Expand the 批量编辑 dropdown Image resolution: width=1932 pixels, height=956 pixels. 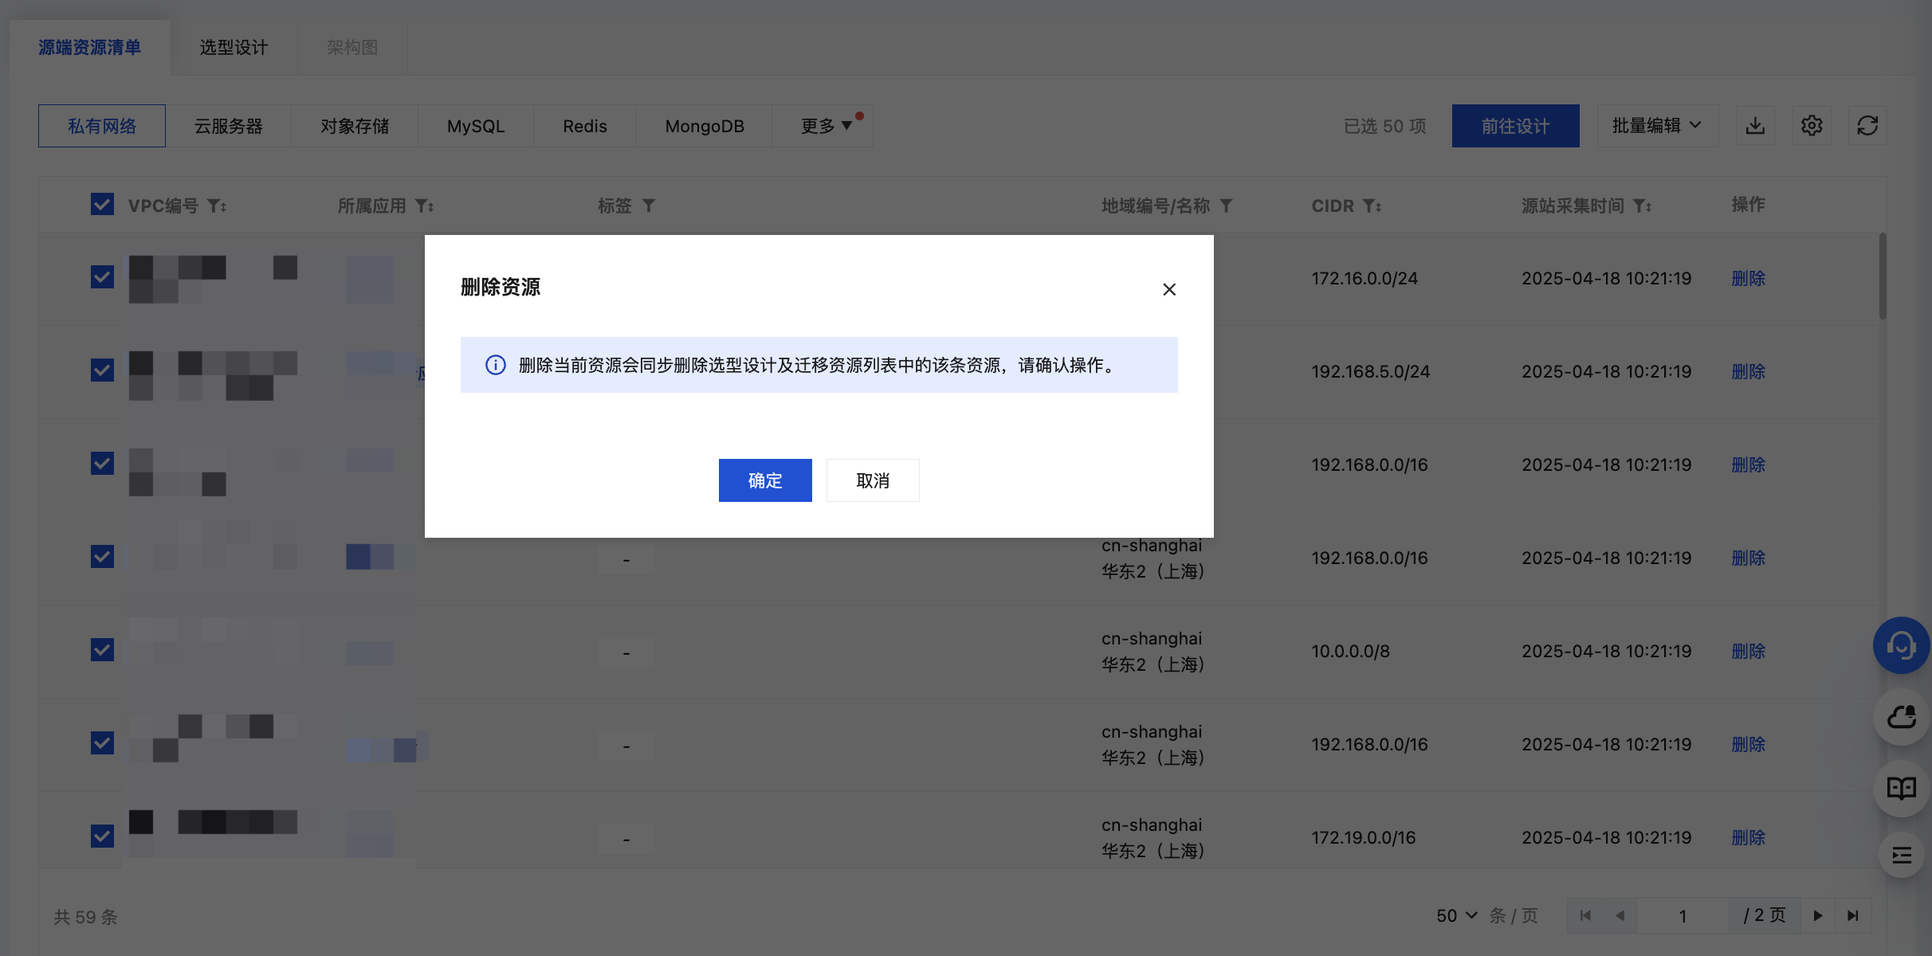(1656, 126)
